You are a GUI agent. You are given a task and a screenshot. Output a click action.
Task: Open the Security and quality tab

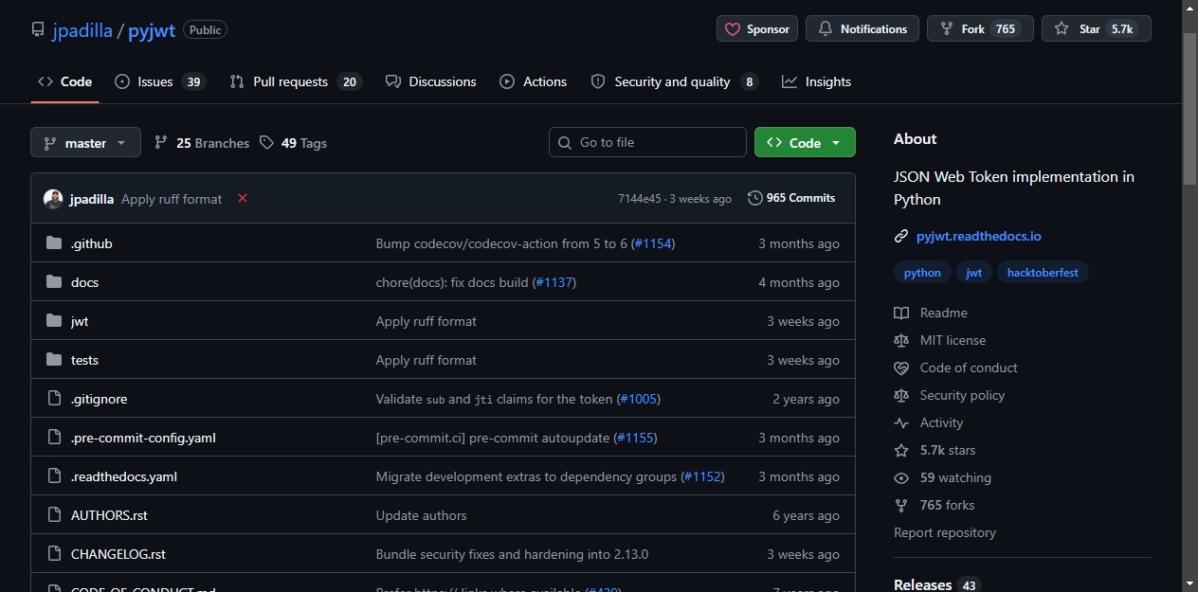point(674,81)
